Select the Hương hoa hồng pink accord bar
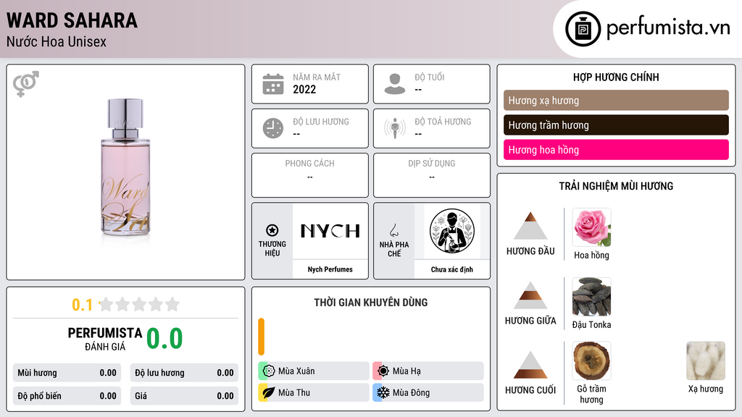The height and width of the screenshot is (417, 742). pyautogui.click(x=616, y=149)
